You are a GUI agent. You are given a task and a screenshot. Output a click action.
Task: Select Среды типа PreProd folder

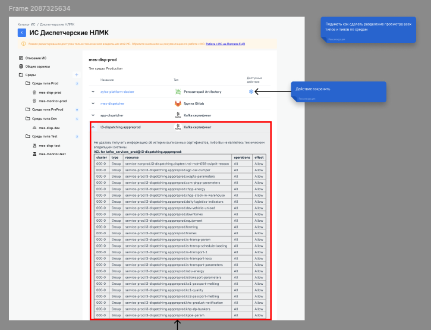point(48,110)
